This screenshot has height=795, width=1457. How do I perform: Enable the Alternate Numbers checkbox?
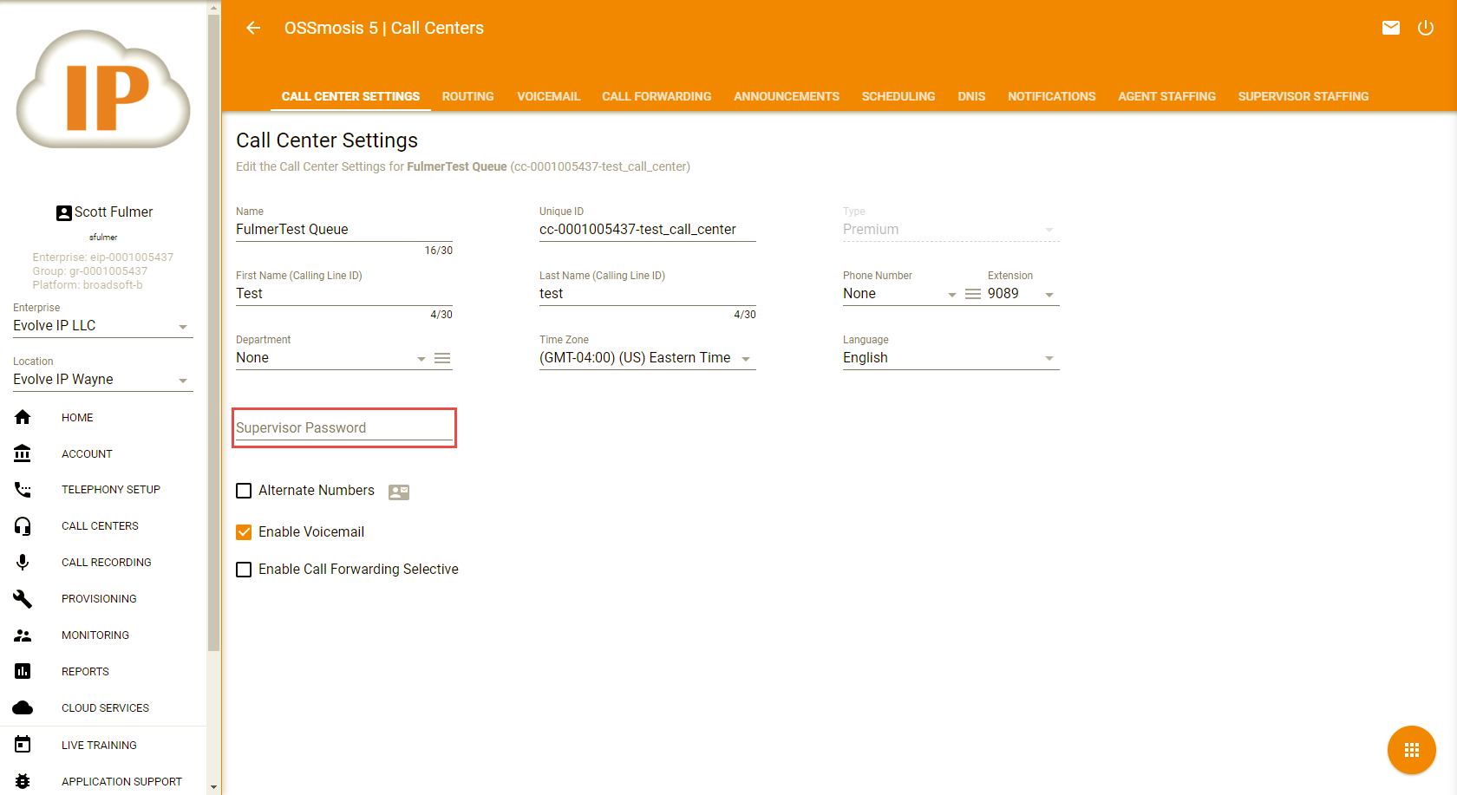coord(244,491)
